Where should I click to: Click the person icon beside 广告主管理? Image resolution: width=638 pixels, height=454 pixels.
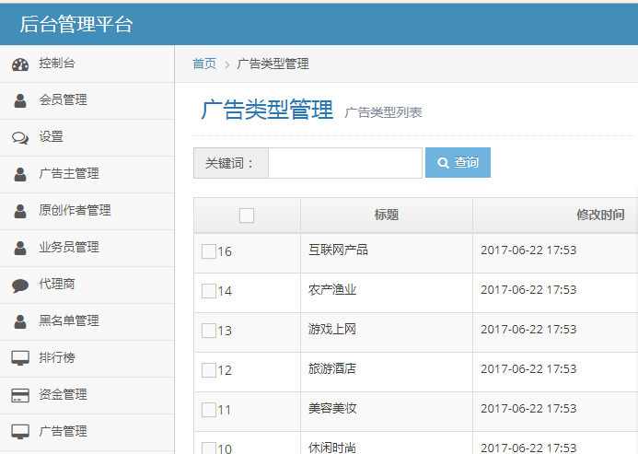pos(20,174)
